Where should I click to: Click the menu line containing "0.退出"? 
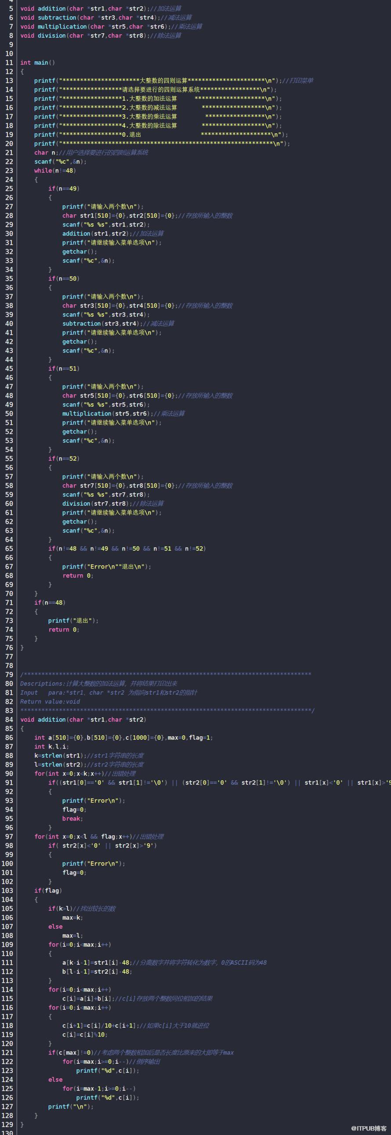click(161, 135)
